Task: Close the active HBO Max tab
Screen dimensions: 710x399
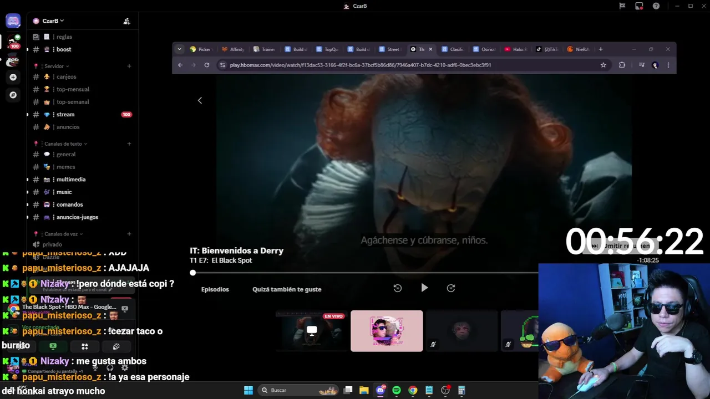Action: pos(430,49)
